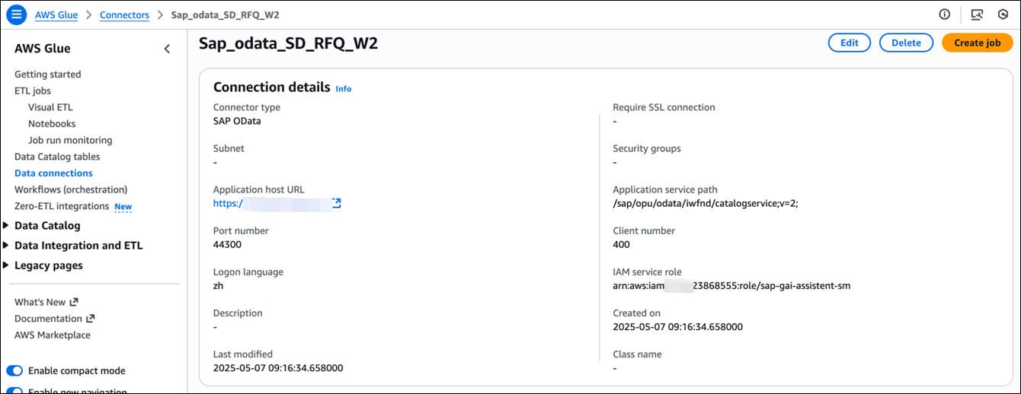Delete this connection with Delete button

pyautogui.click(x=906, y=43)
